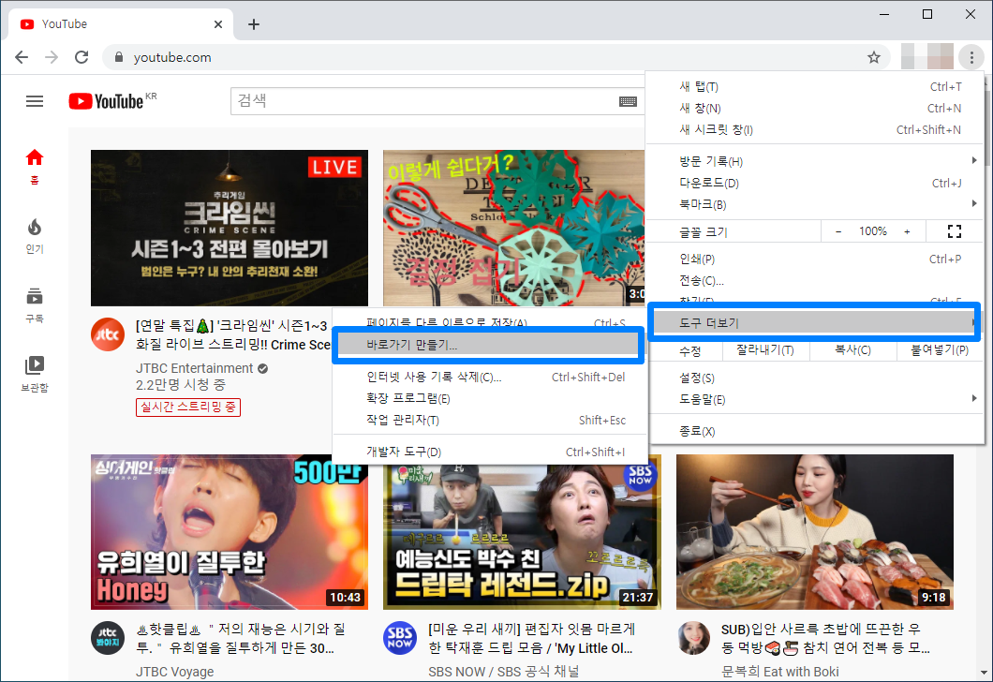This screenshot has width=993, height=682.
Task: Choose 인터넷 사용 기록 삭제(C)...
Action: pyautogui.click(x=490, y=378)
